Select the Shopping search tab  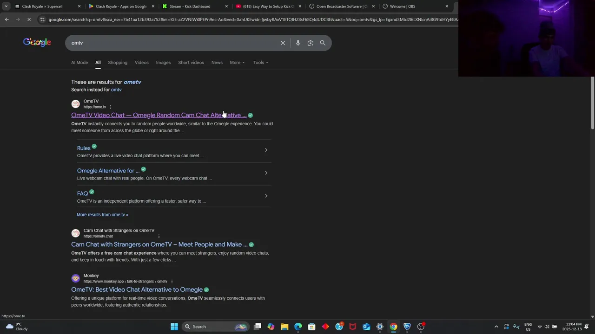click(118, 63)
